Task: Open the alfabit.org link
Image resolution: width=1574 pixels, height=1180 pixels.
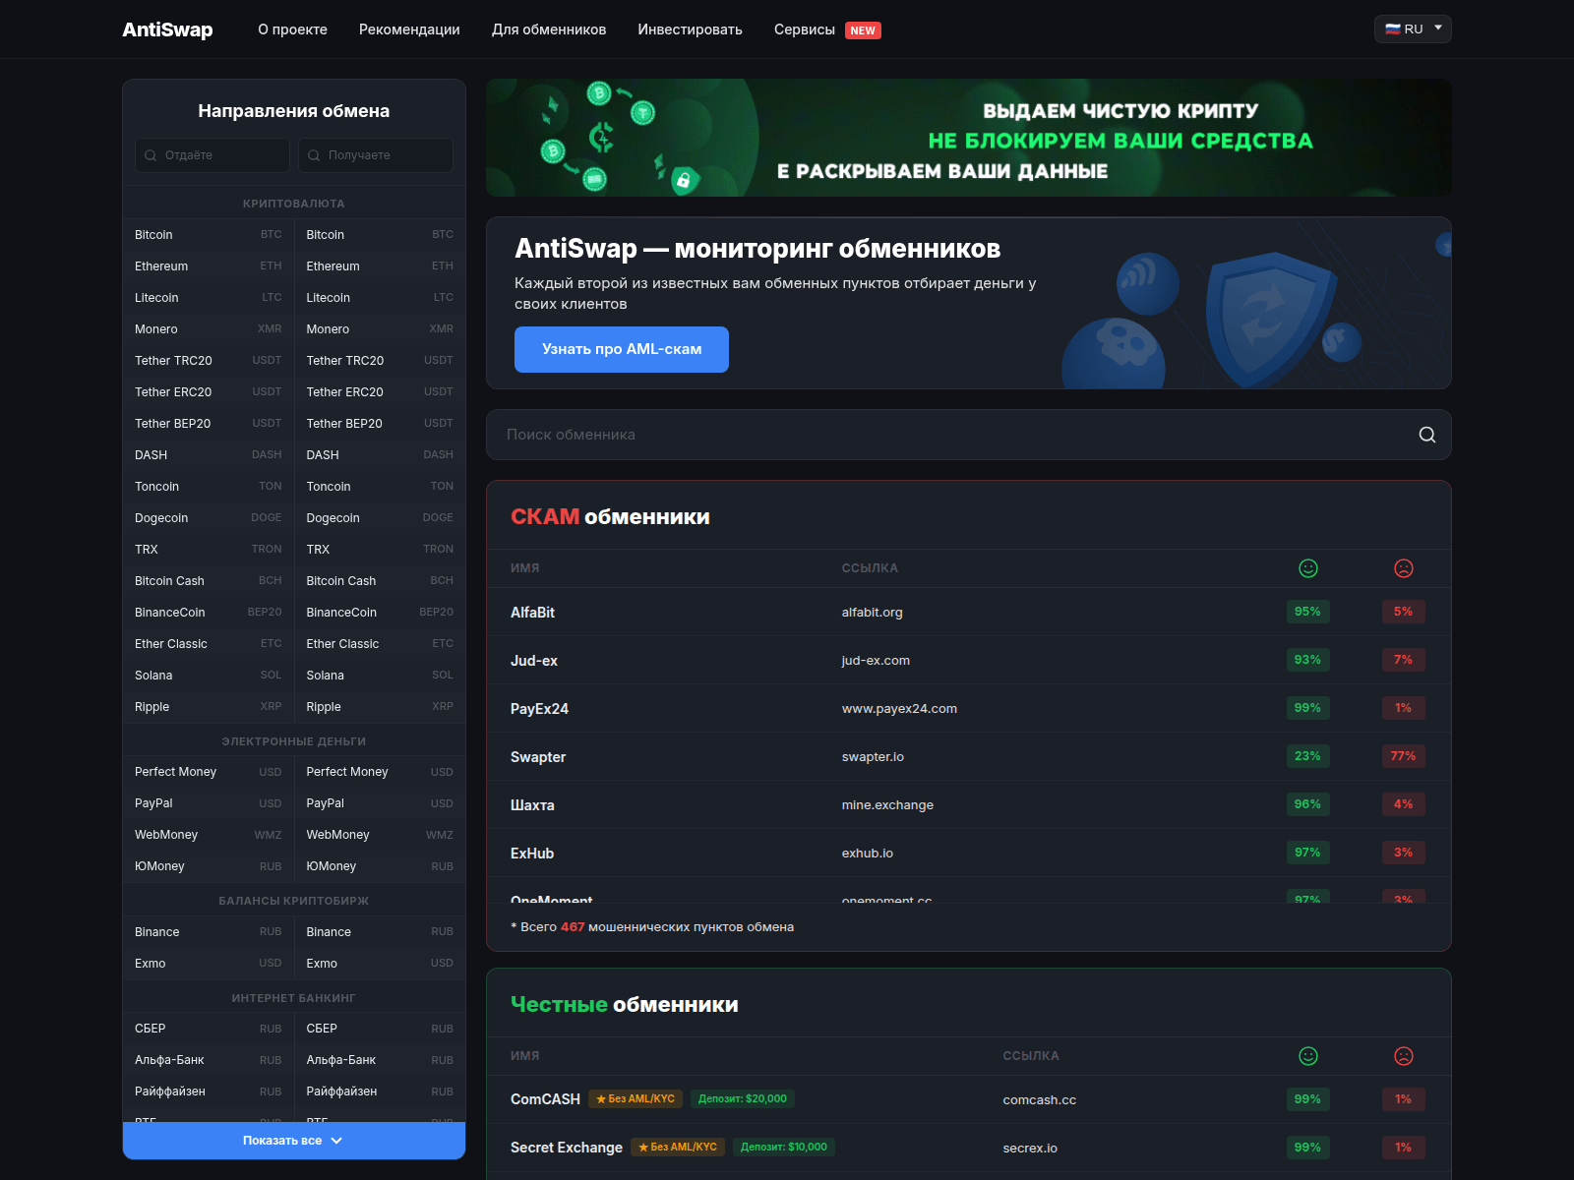Action: 872,613
